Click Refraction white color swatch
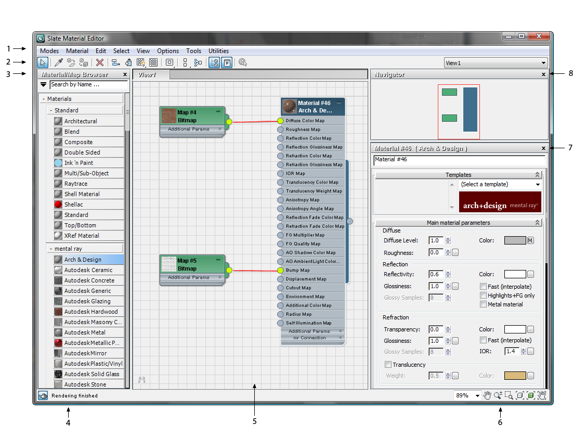586x437 pixels. [515, 329]
